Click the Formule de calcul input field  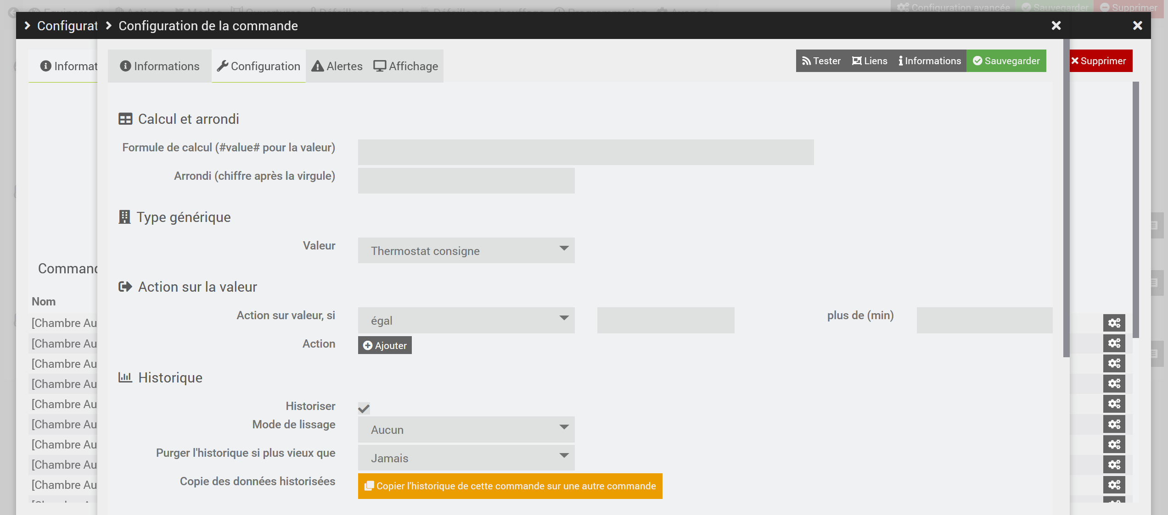pos(585,152)
